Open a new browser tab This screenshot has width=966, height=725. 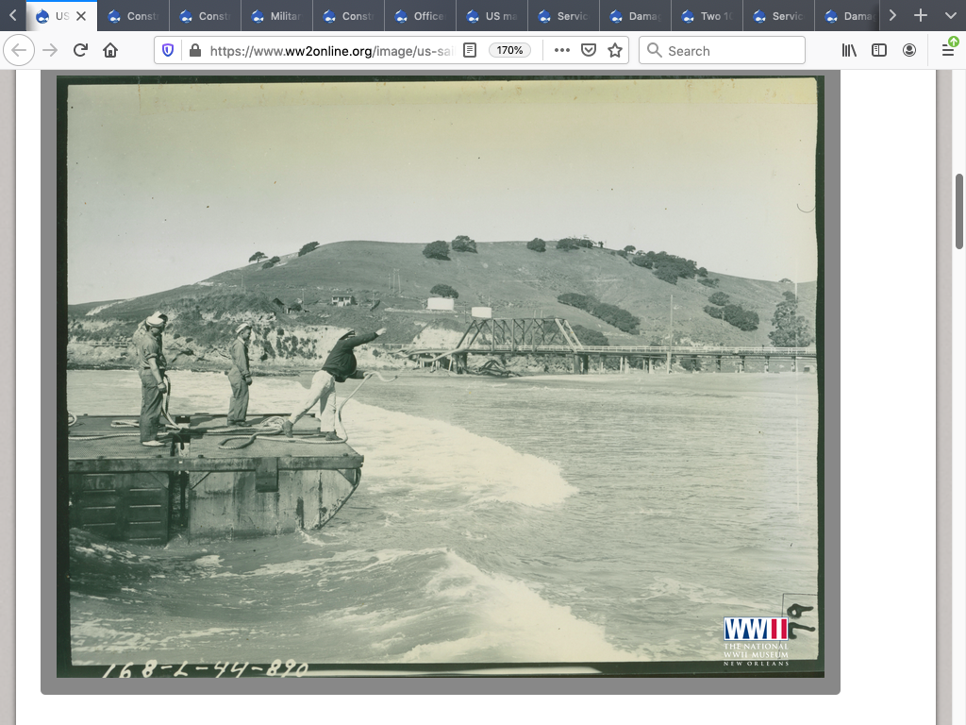click(x=921, y=16)
